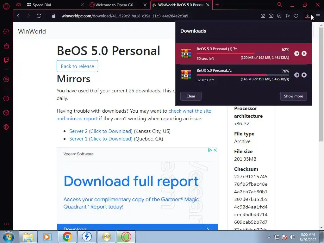Click the WinWorld site title
This screenshot has width=324, height=243.
pyautogui.click(x=32, y=31)
